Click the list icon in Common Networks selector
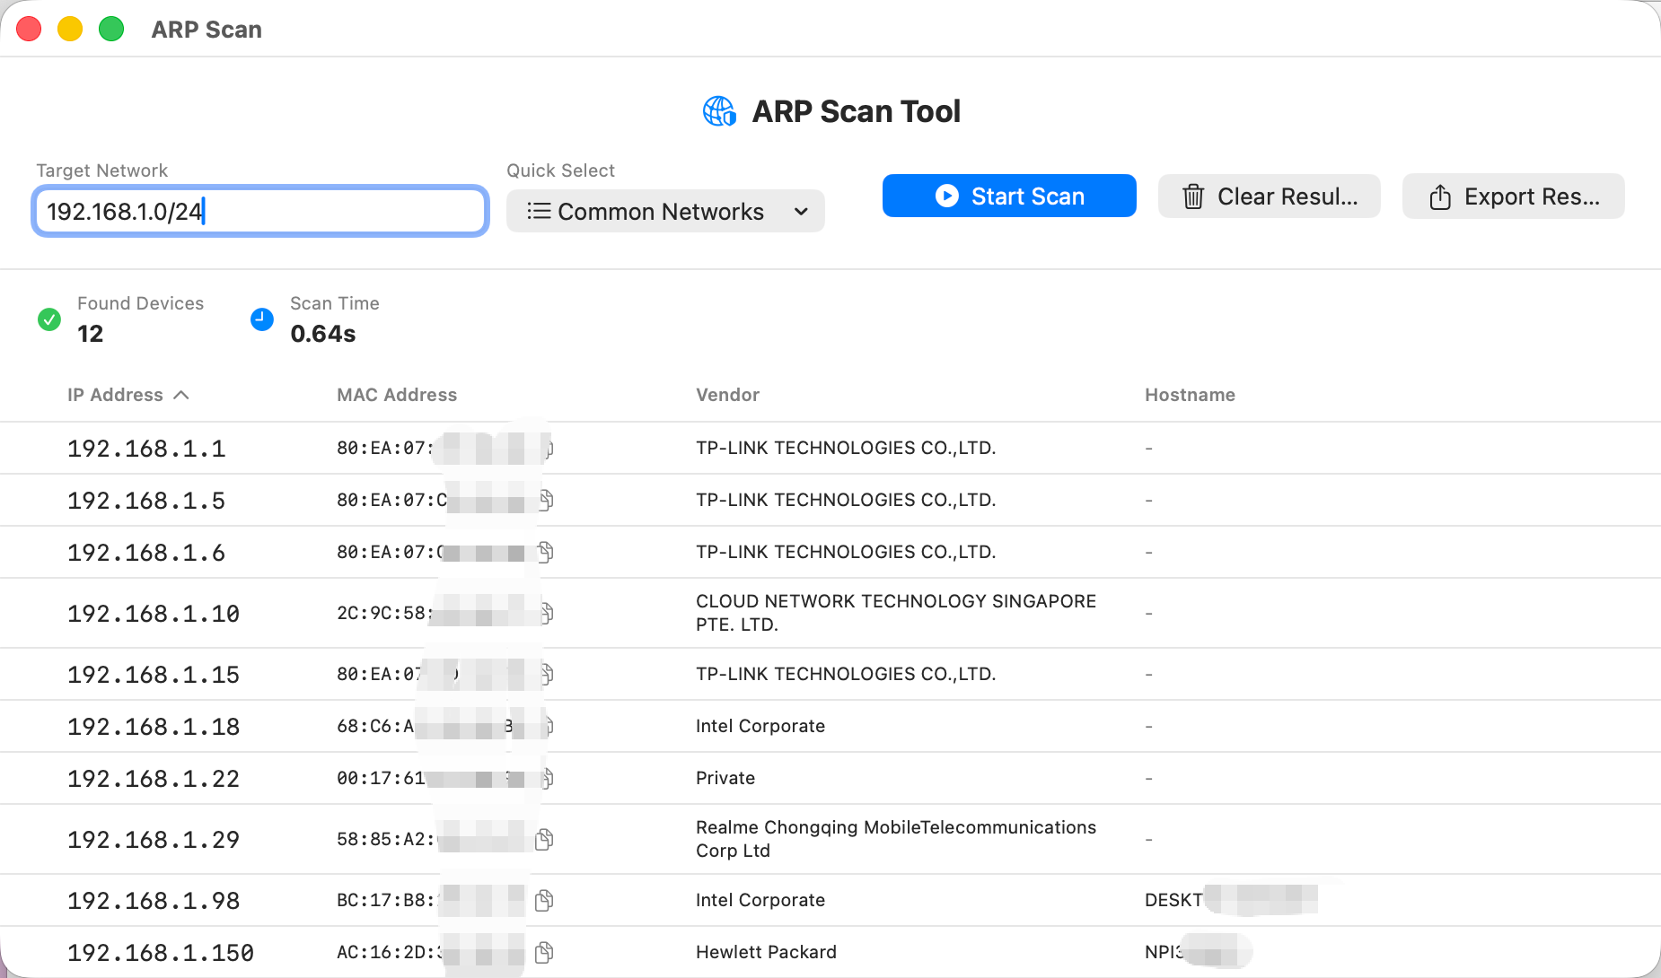 point(539,211)
